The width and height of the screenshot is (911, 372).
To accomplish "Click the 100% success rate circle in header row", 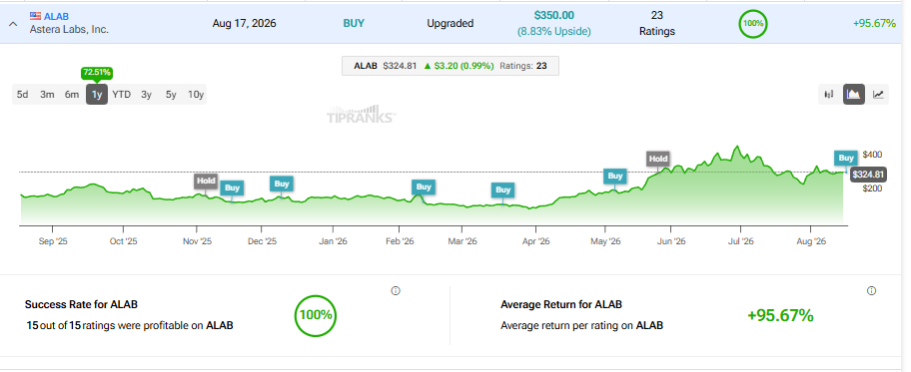I will [x=753, y=24].
